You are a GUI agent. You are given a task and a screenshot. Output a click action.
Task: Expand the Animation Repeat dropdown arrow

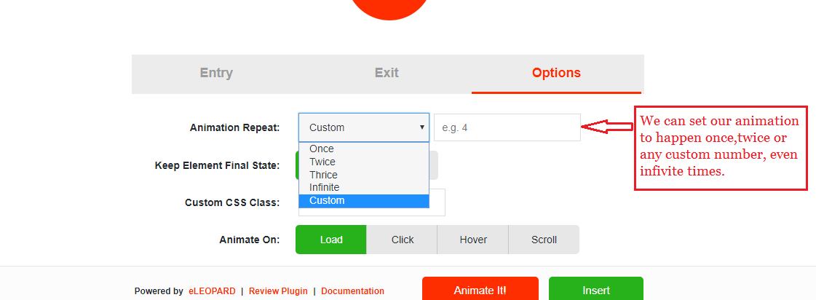[x=422, y=127]
